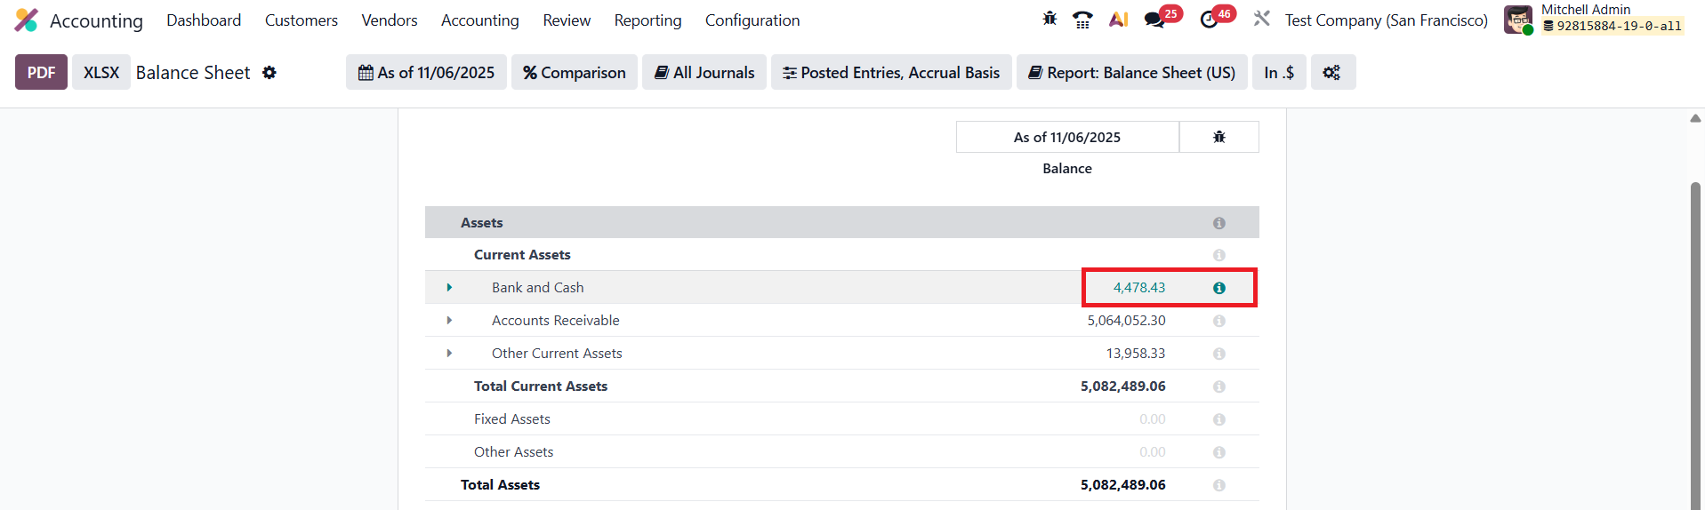Open the All Journals filter dropdown
1705x510 pixels.
(704, 73)
